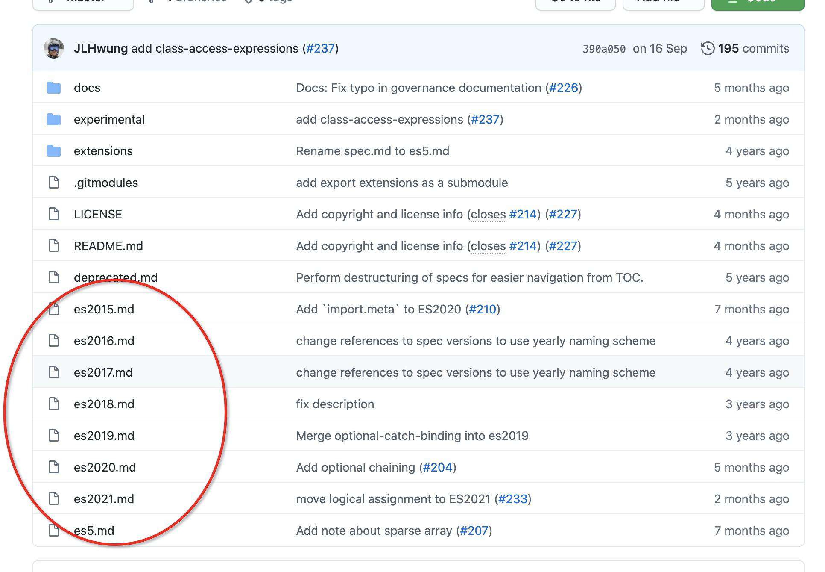
Task: Click the .gitmodules file icon
Action: [x=54, y=183]
